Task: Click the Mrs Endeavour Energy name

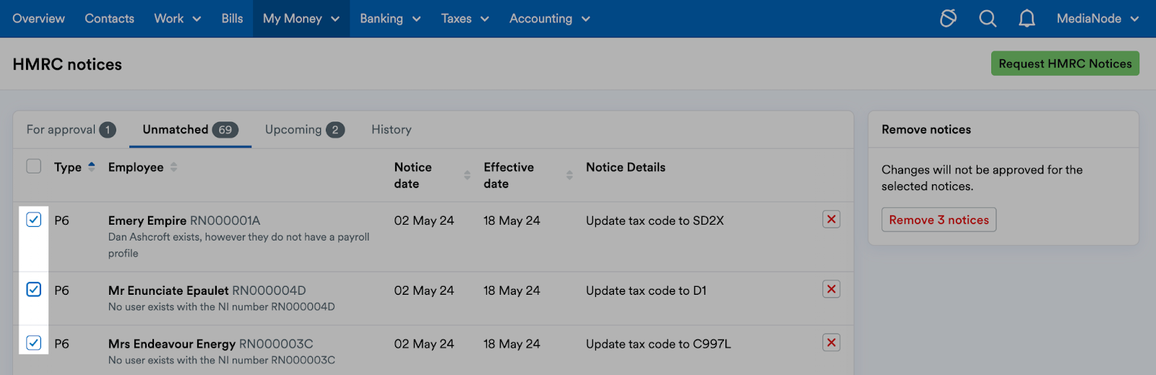Action: point(172,344)
